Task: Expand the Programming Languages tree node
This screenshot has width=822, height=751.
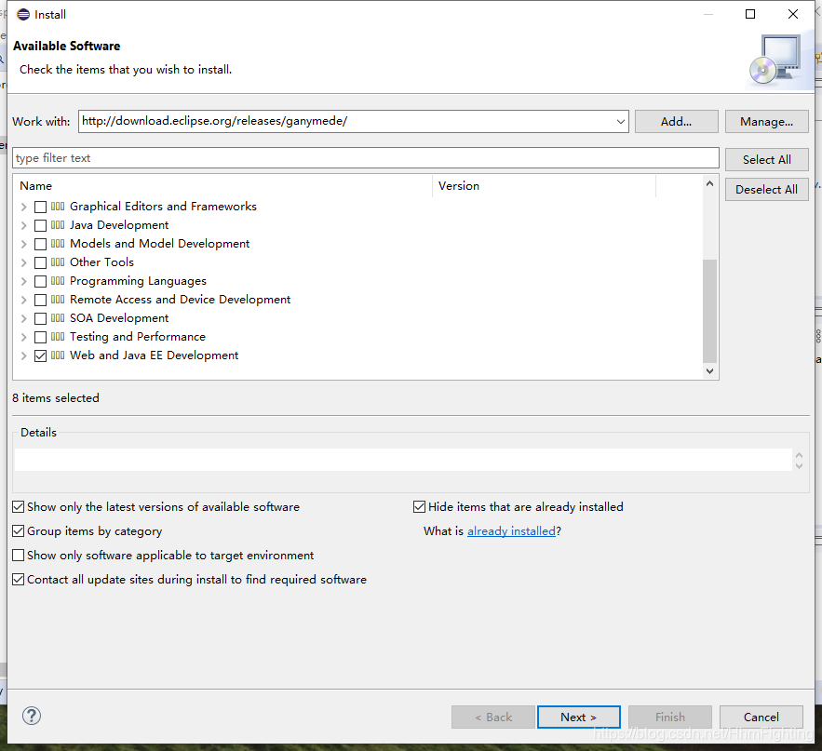Action: click(23, 281)
